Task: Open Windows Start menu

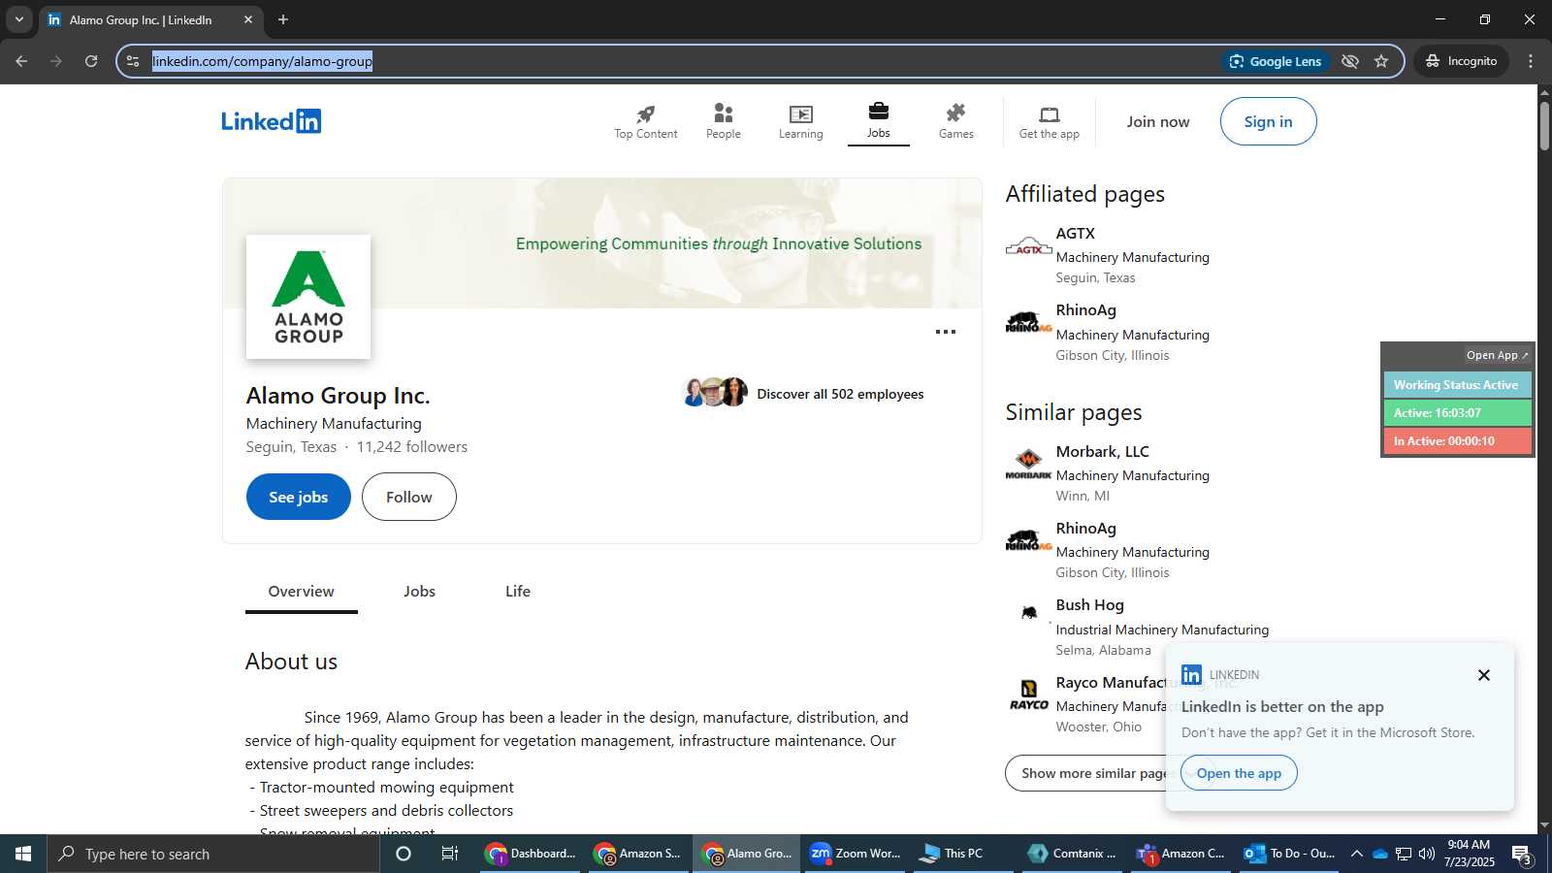Action: [23, 854]
